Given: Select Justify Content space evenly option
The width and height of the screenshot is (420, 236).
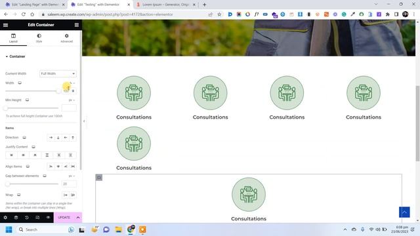Looking at the screenshot, I should click(70, 155).
